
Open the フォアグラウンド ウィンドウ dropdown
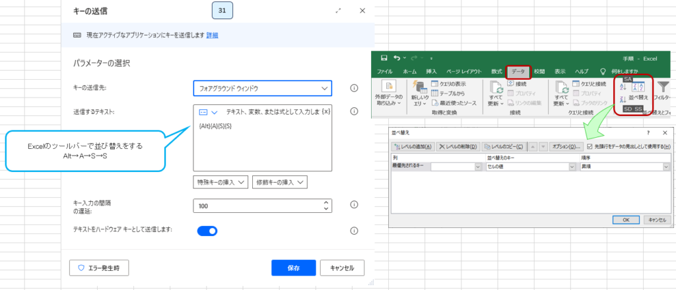tap(262, 88)
